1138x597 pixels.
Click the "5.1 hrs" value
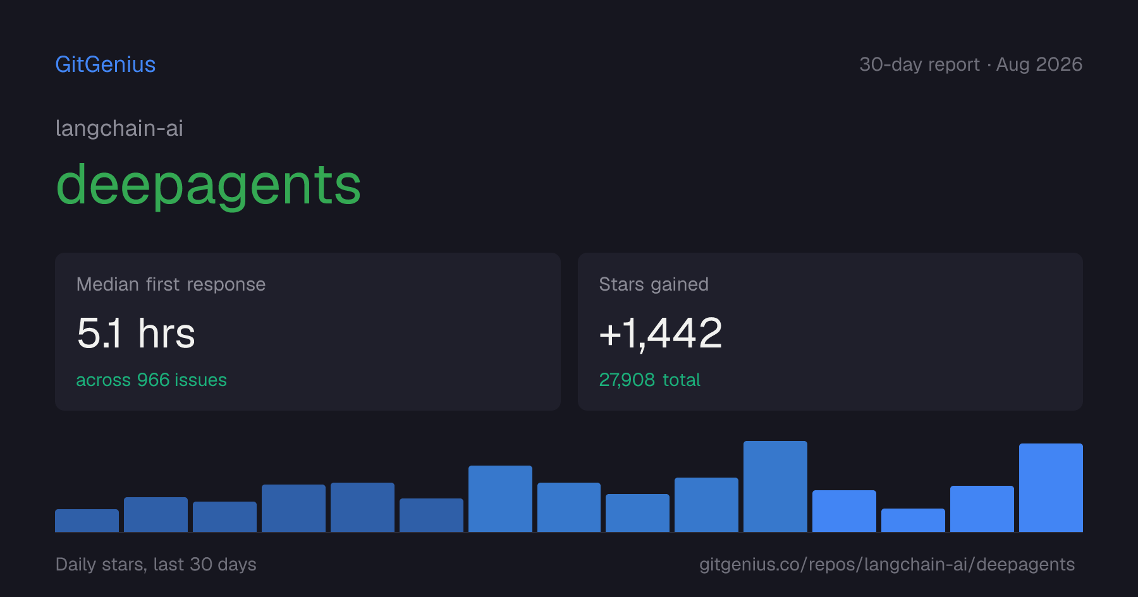(x=136, y=333)
